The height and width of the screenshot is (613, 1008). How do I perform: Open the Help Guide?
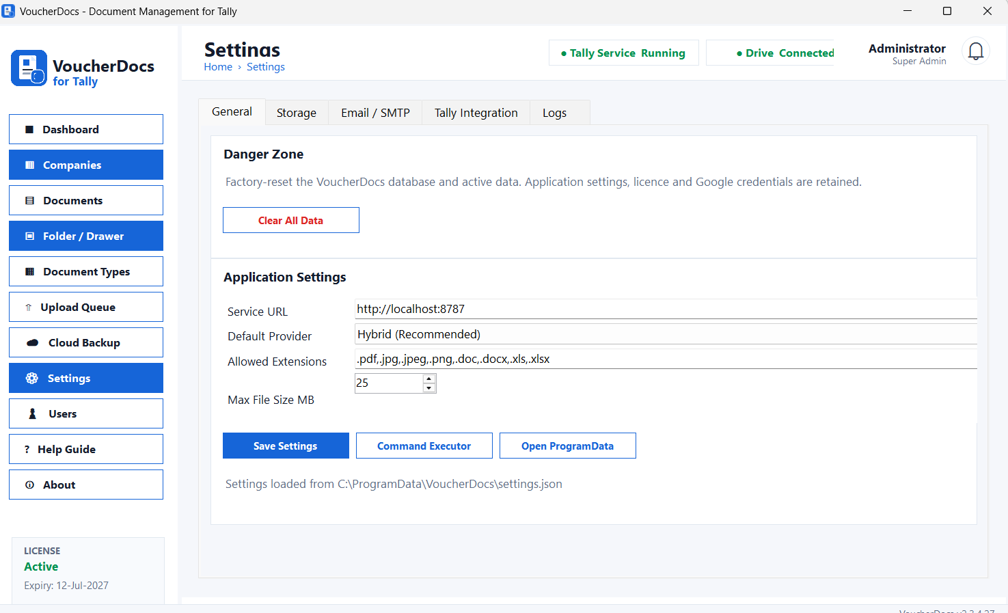point(86,449)
